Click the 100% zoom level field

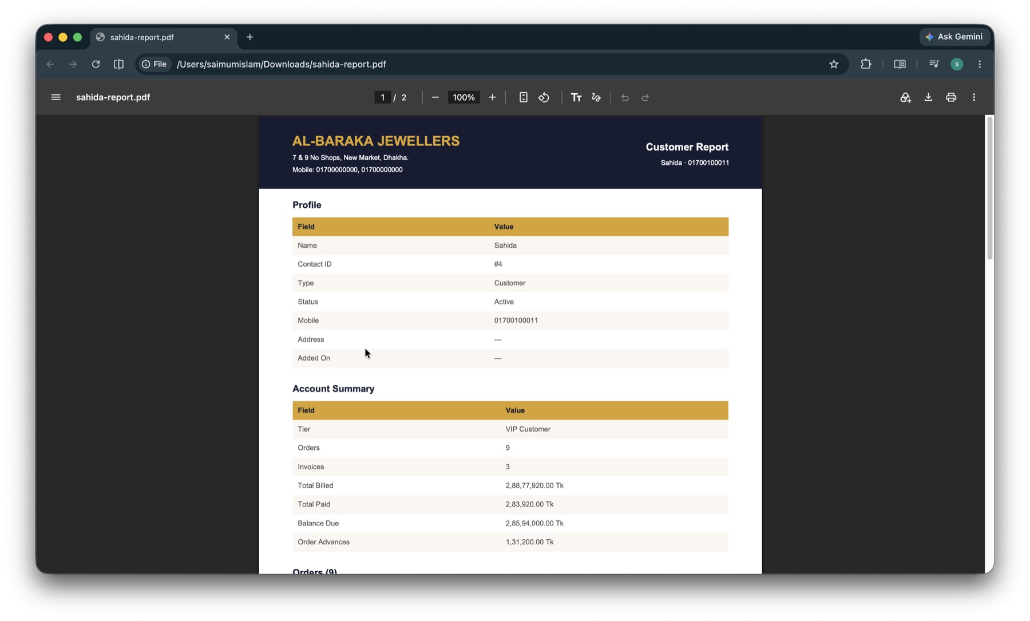(463, 97)
